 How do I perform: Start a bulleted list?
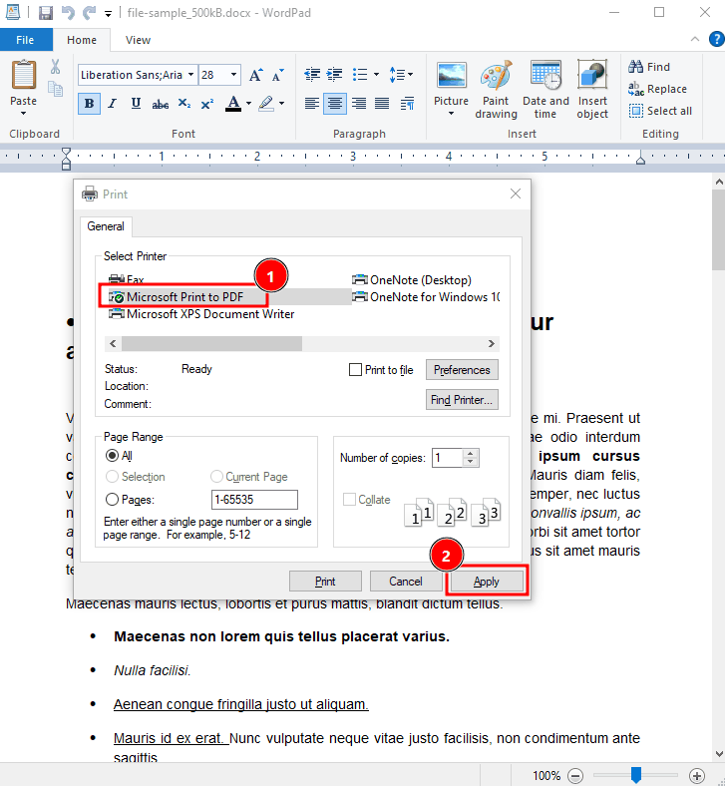[x=360, y=75]
